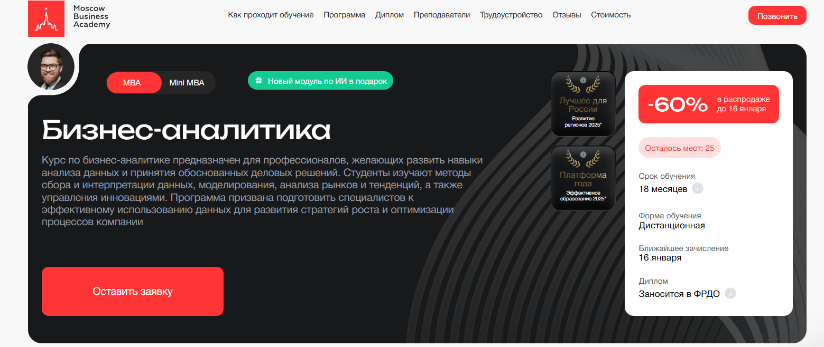Click the Оставить заявку button
824x347 pixels.
tap(133, 291)
